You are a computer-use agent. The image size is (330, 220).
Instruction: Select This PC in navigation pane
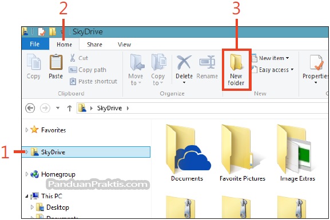(51, 196)
